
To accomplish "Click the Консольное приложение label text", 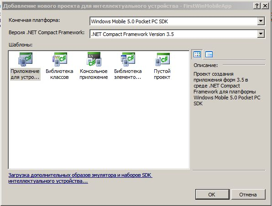I will click(x=94, y=74).
